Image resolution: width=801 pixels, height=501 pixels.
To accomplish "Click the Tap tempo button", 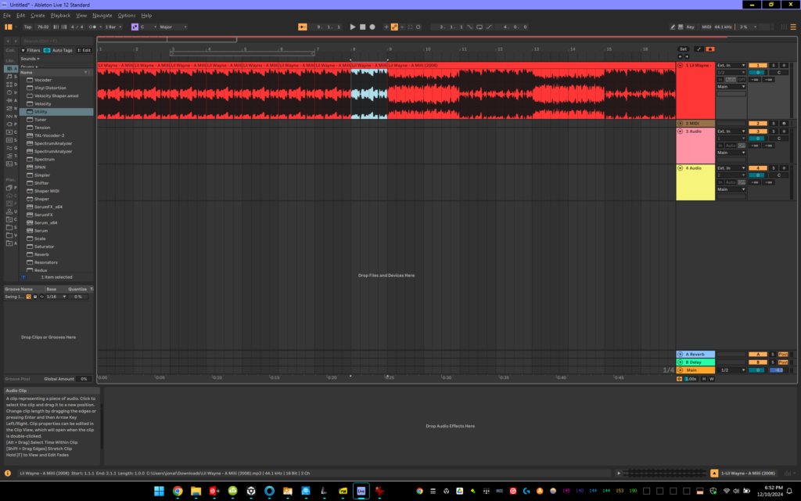I will click(29, 27).
